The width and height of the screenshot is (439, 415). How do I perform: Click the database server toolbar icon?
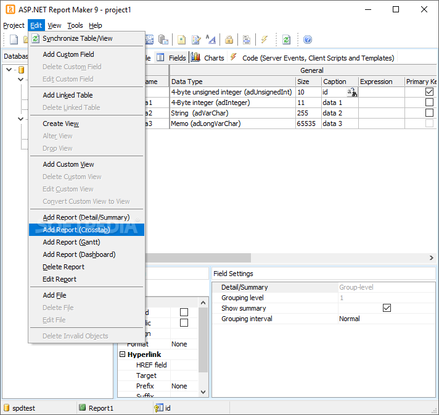click(163, 40)
